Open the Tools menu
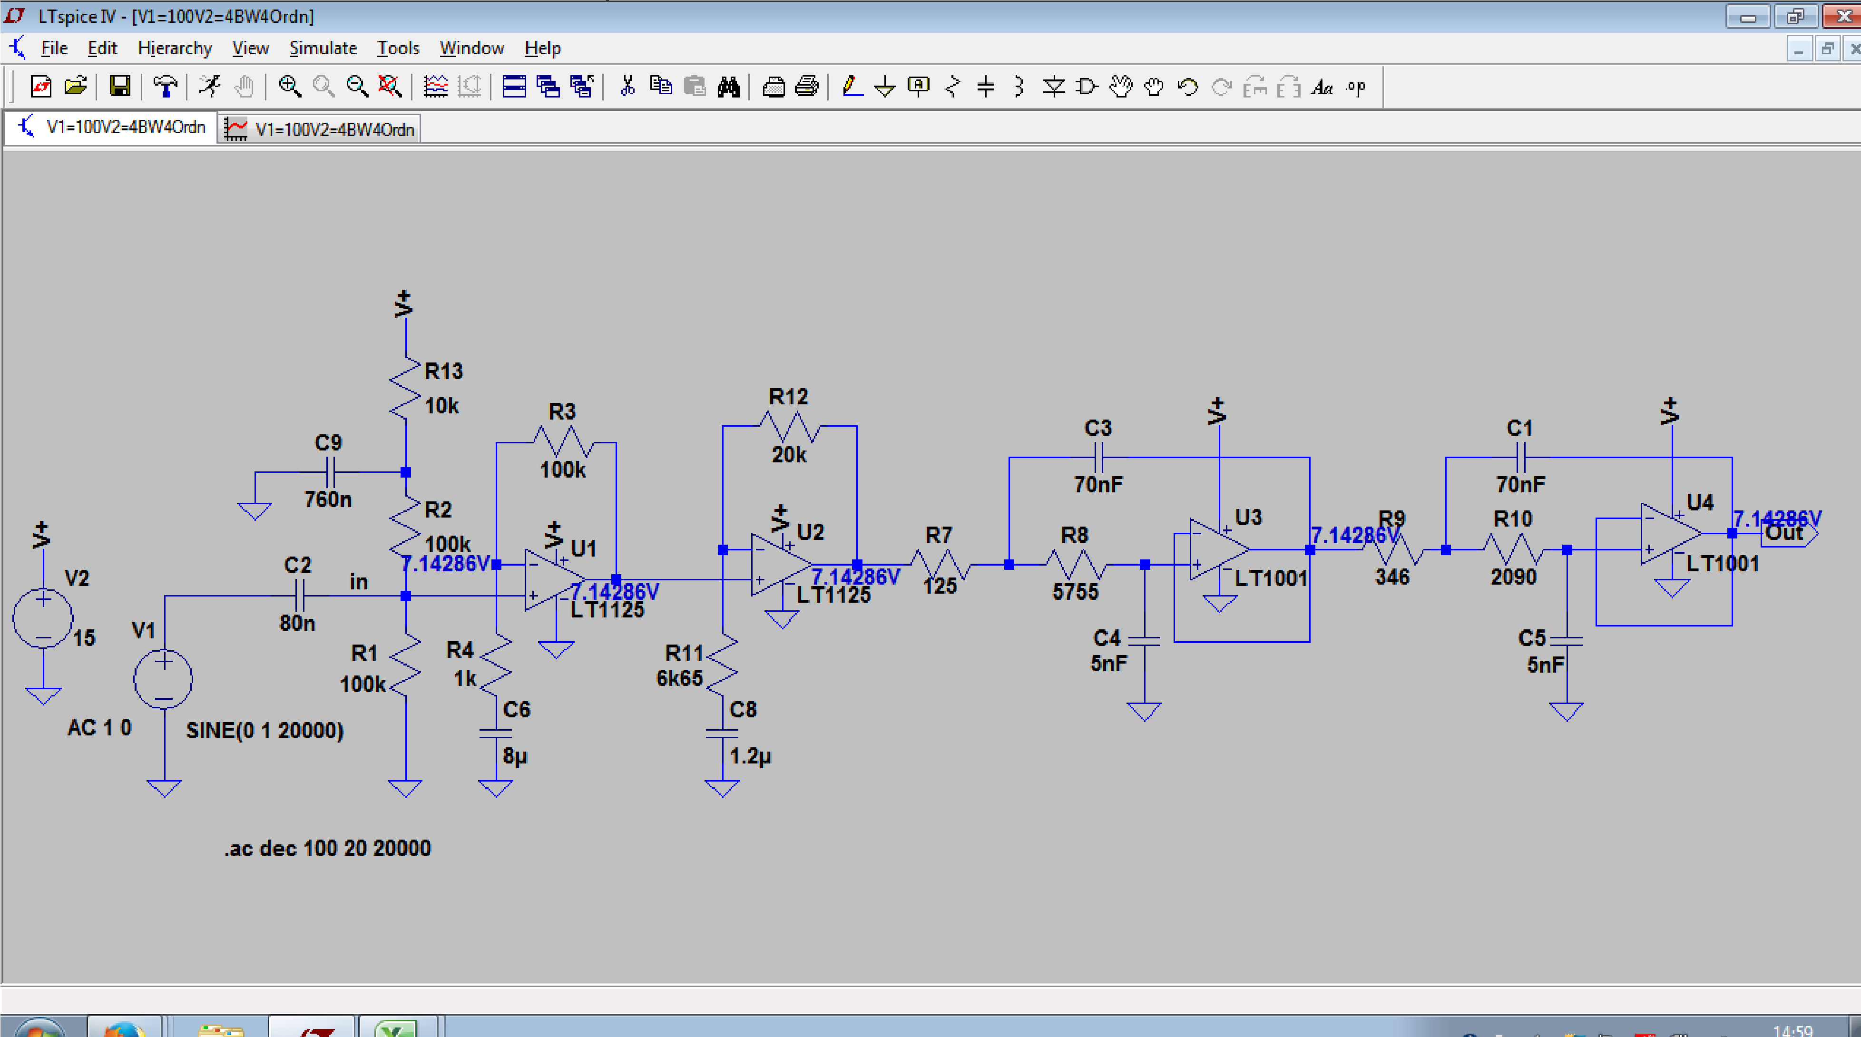The image size is (1861, 1037). click(398, 49)
